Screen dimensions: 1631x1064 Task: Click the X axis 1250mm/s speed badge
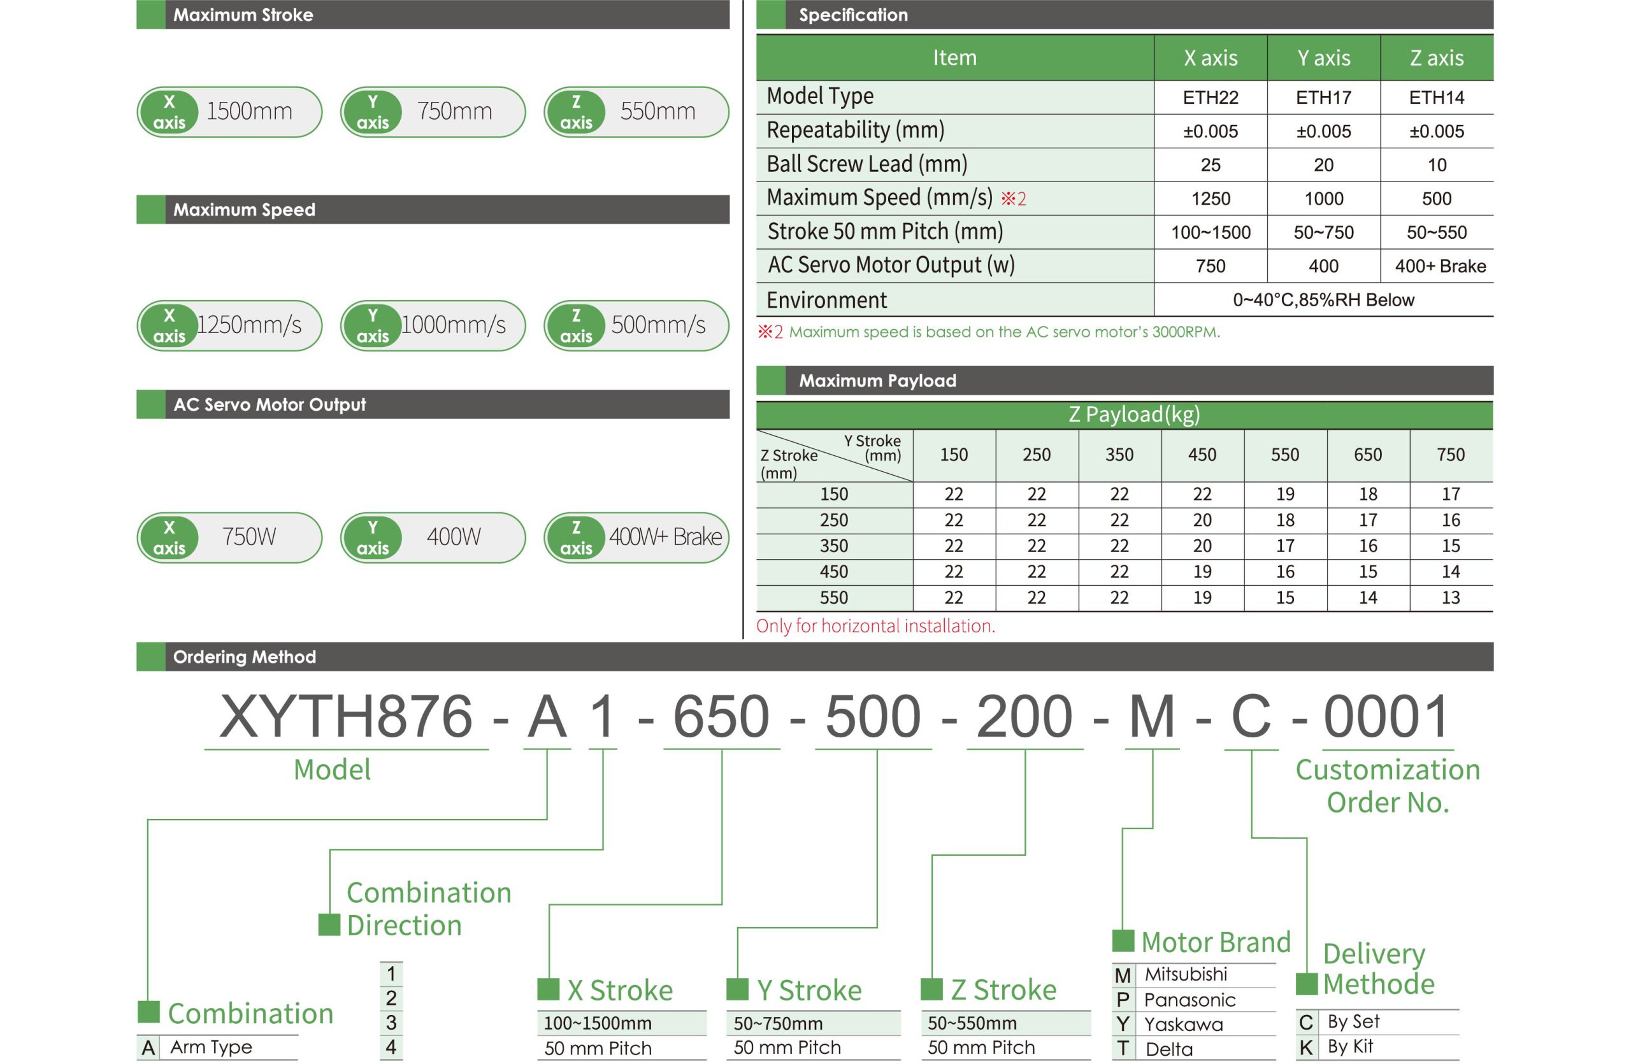(x=229, y=327)
